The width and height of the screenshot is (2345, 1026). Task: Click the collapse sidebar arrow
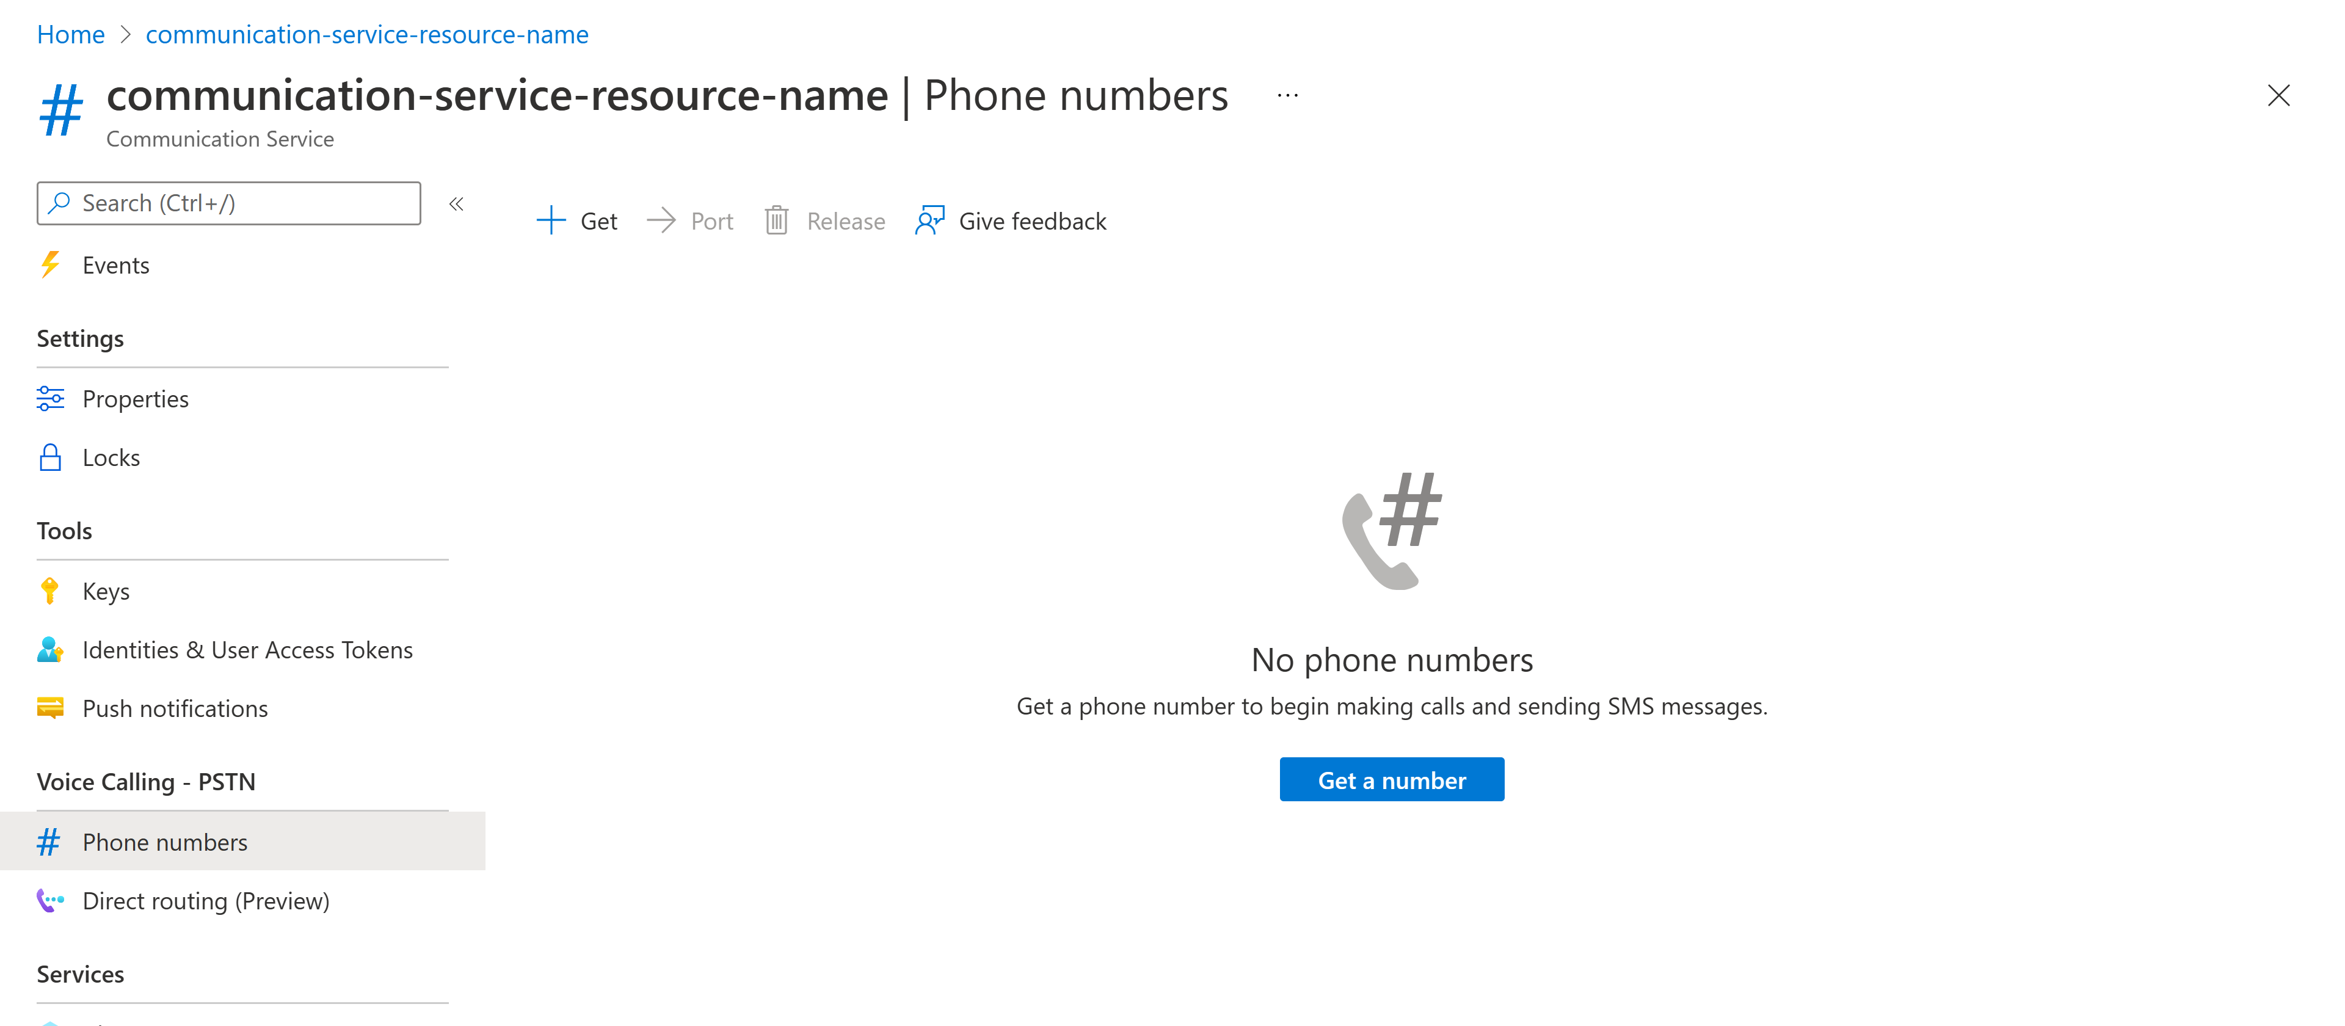coord(457,203)
